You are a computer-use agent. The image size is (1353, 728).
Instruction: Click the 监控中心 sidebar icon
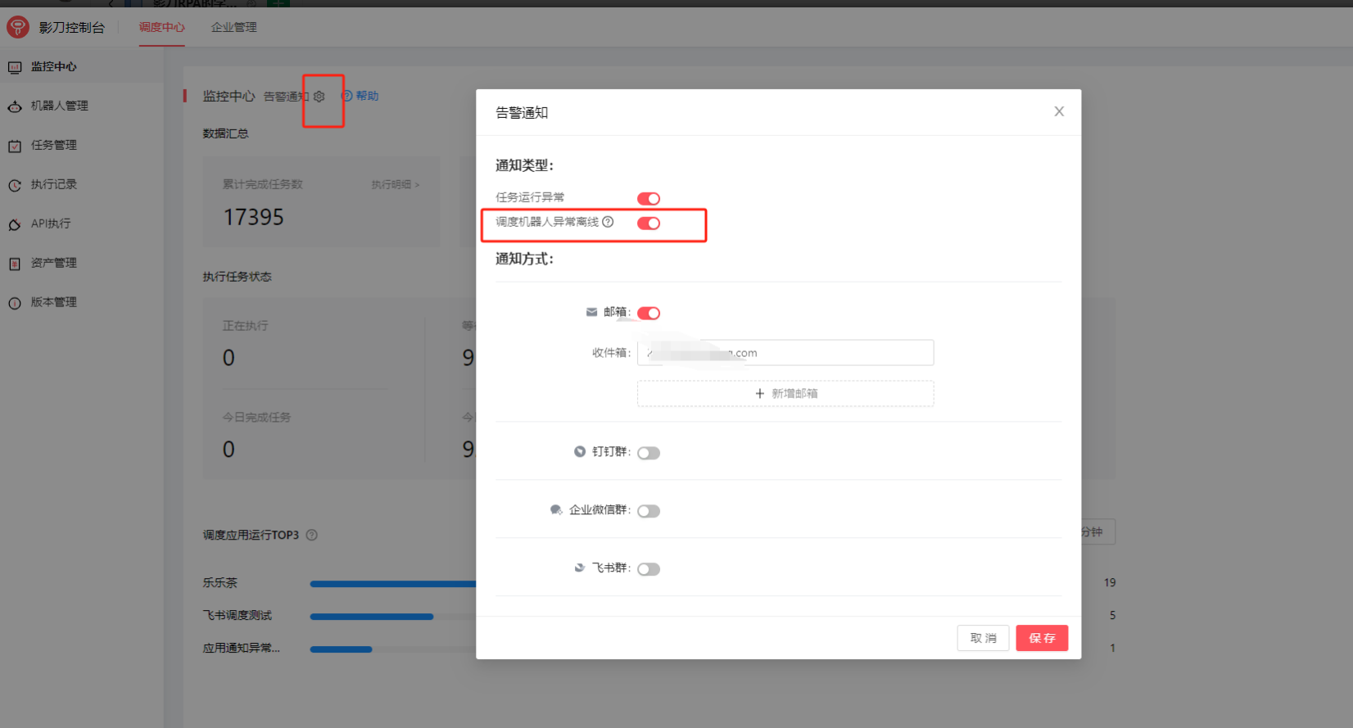pos(15,67)
